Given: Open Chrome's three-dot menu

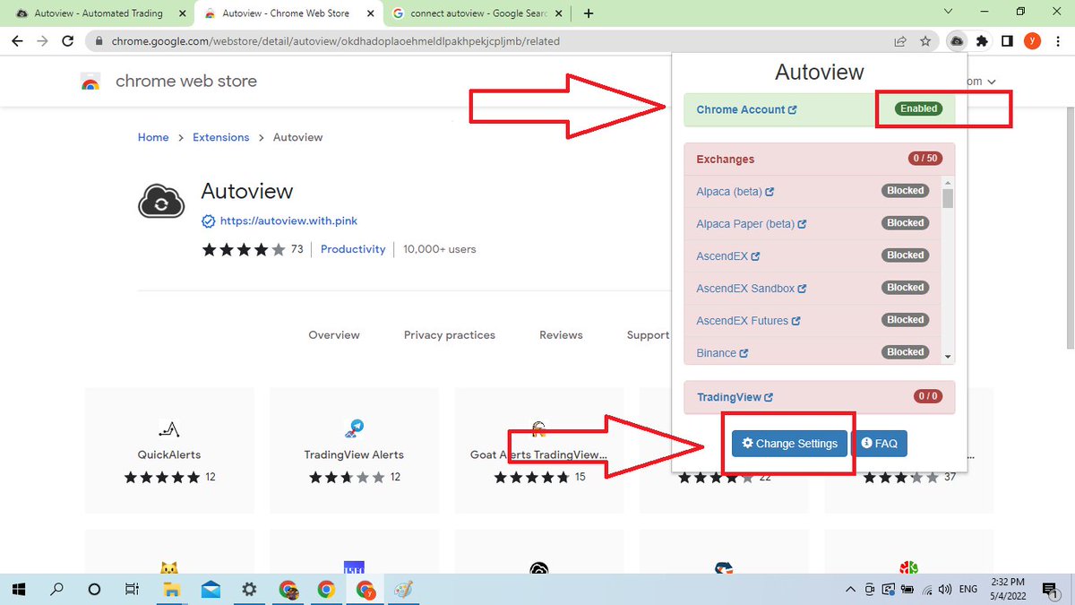Looking at the screenshot, I should point(1057,41).
